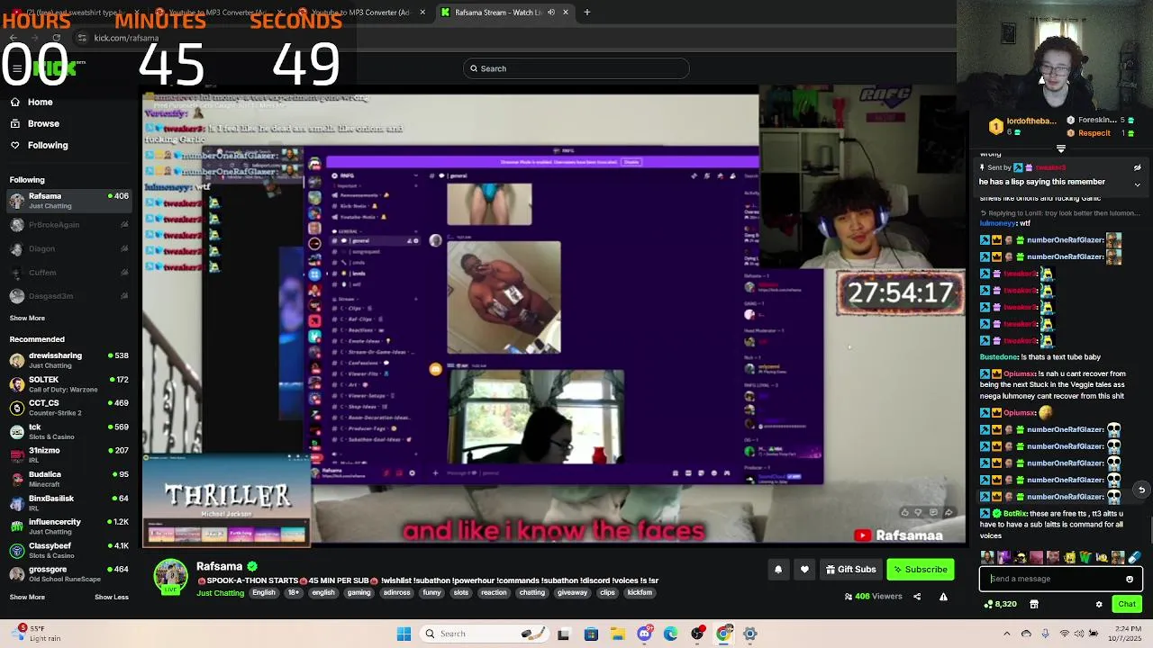
Task: Open Settings gear from taskbar
Action: 749,634
